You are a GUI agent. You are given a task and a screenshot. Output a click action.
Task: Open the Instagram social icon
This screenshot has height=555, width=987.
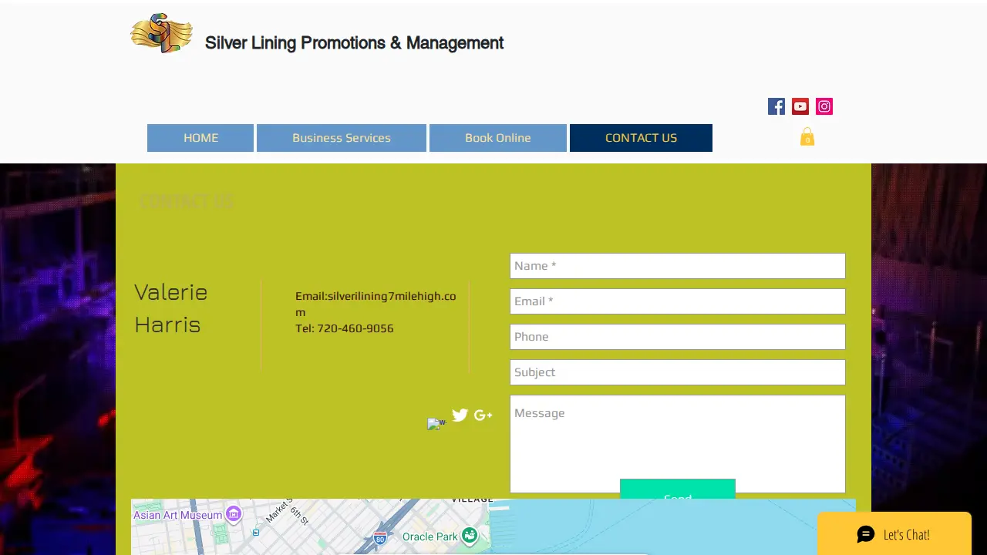pyautogui.click(x=824, y=106)
